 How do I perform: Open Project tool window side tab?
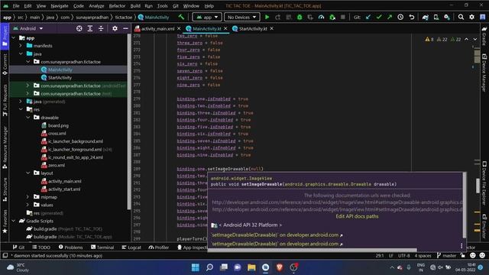point(5,36)
